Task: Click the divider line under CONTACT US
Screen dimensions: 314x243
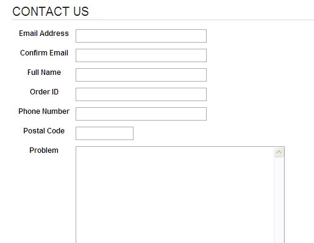Action: [x=163, y=20]
